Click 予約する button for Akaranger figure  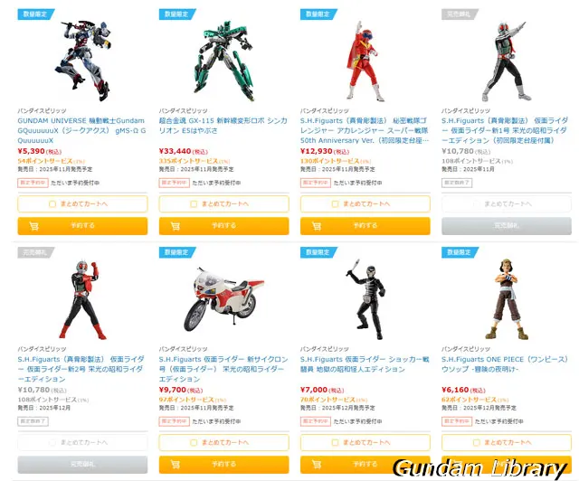click(365, 226)
